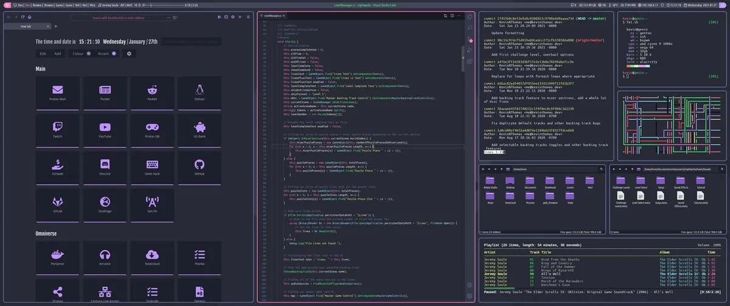Click the Add button on start page
Image resolution: width=730 pixels, height=306 pixels.
tap(58, 54)
